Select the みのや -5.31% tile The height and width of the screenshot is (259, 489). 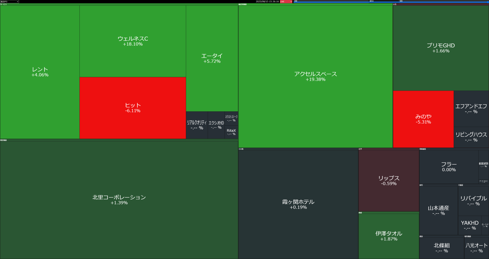point(423,119)
